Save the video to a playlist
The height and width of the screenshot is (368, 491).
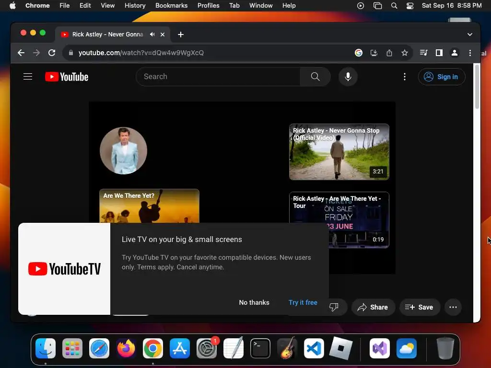pos(419,307)
